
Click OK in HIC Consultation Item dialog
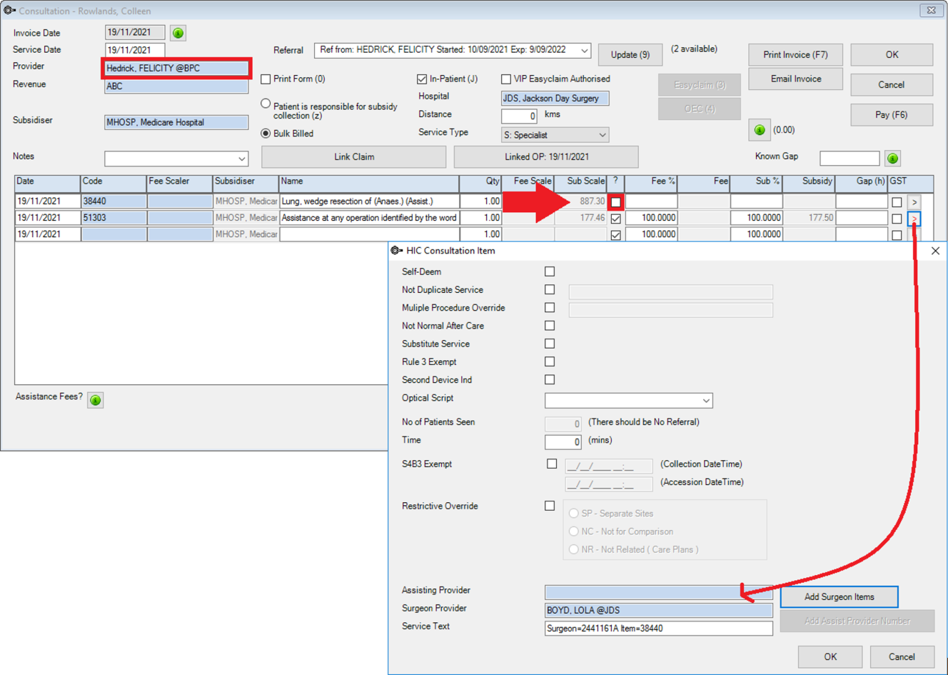tap(830, 657)
